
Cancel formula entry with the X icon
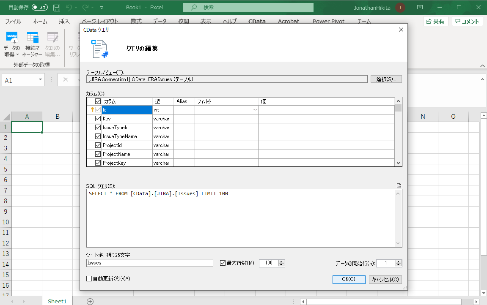[x=66, y=80]
